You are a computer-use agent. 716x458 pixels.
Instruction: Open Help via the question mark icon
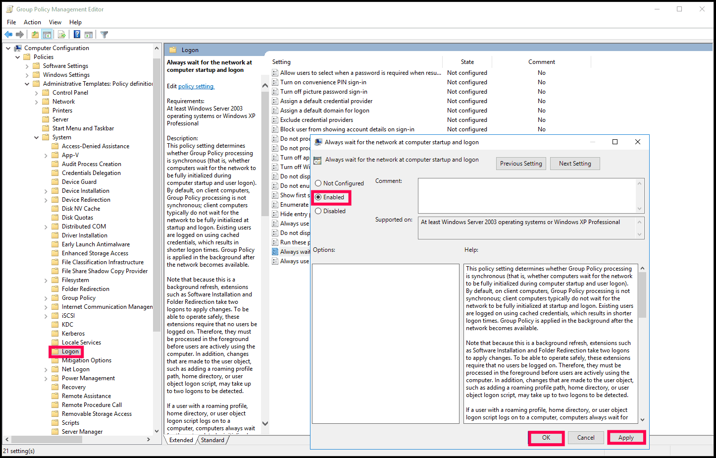(x=77, y=35)
